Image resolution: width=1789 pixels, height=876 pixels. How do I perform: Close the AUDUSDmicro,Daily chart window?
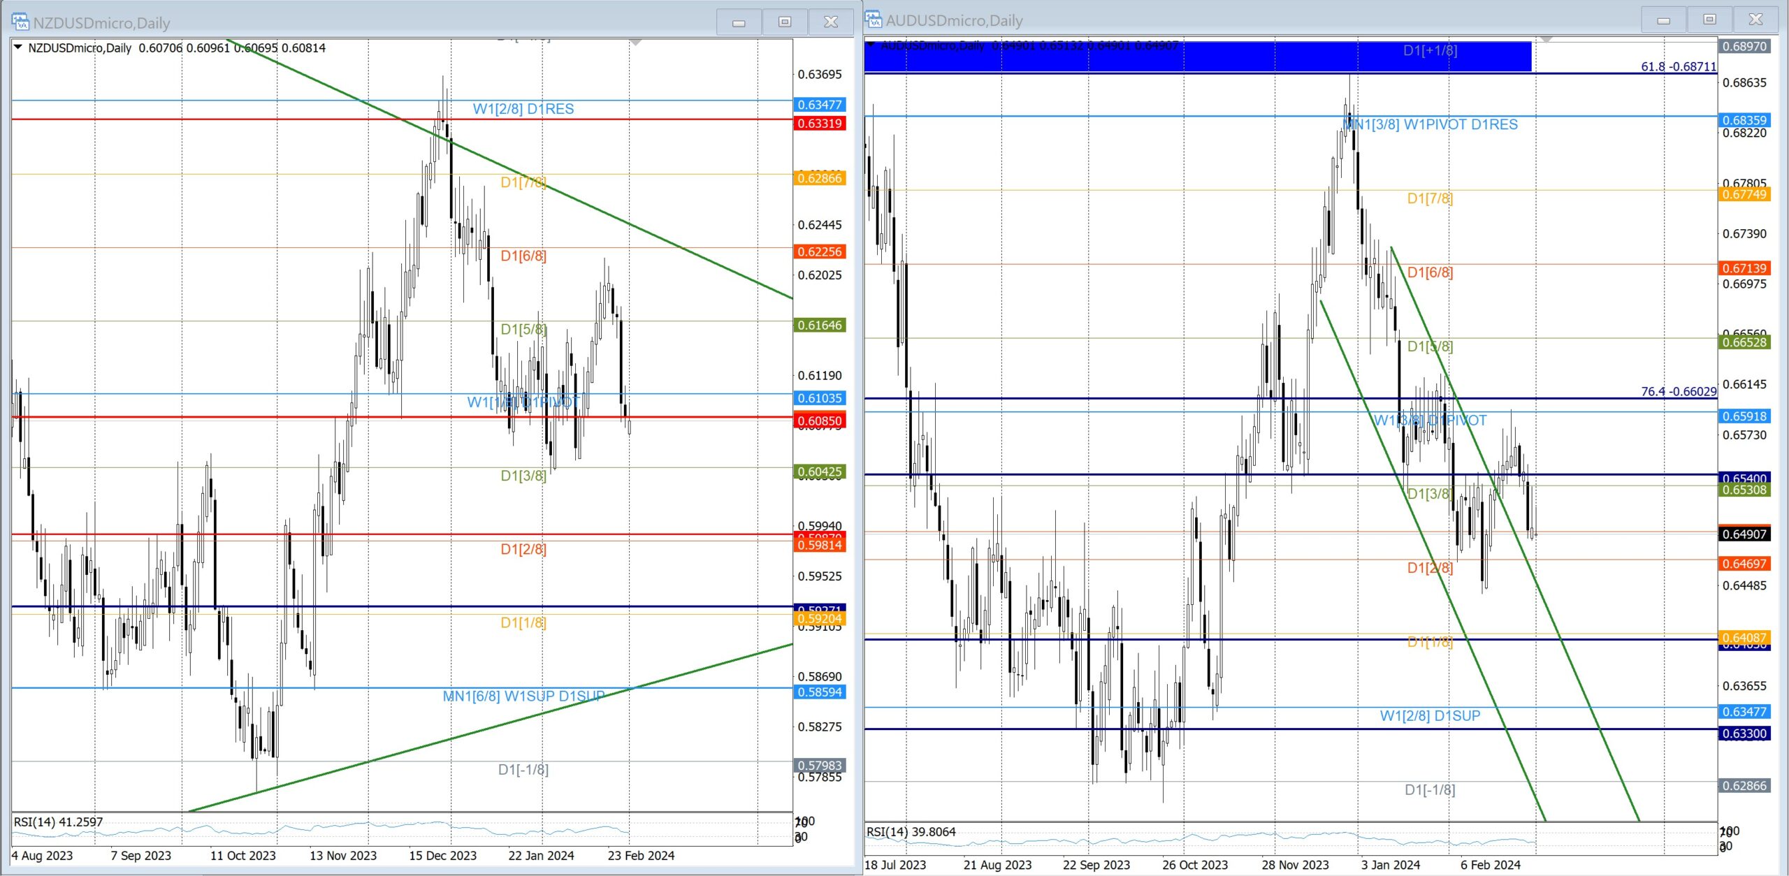[1755, 20]
